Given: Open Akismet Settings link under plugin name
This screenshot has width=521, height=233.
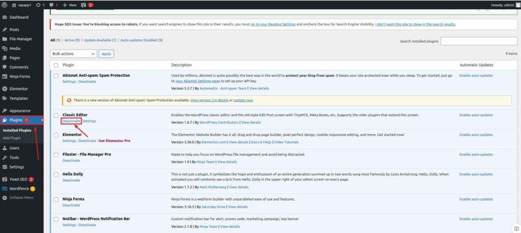Looking at the screenshot, I should coord(69,82).
